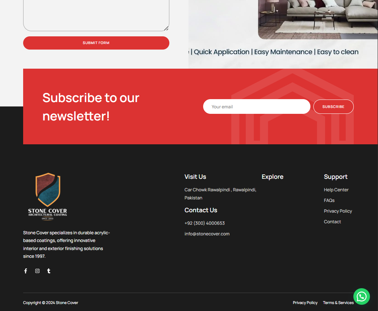Click the info@stonecover.com email link
This screenshot has height=311, width=378.
click(x=207, y=234)
